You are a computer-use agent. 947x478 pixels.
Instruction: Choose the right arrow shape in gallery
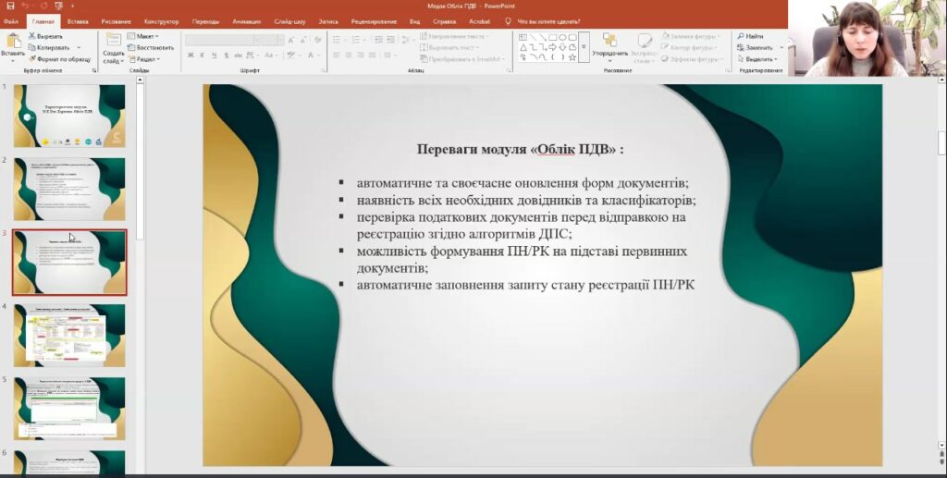(x=553, y=46)
